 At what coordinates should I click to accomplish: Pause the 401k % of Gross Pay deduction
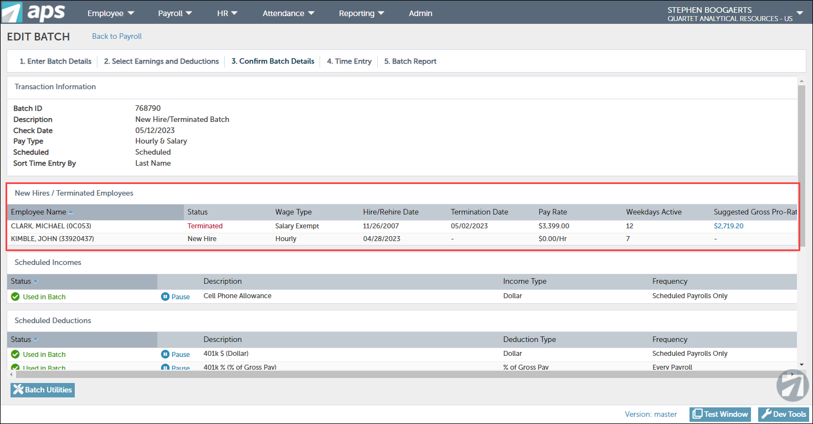pos(176,367)
